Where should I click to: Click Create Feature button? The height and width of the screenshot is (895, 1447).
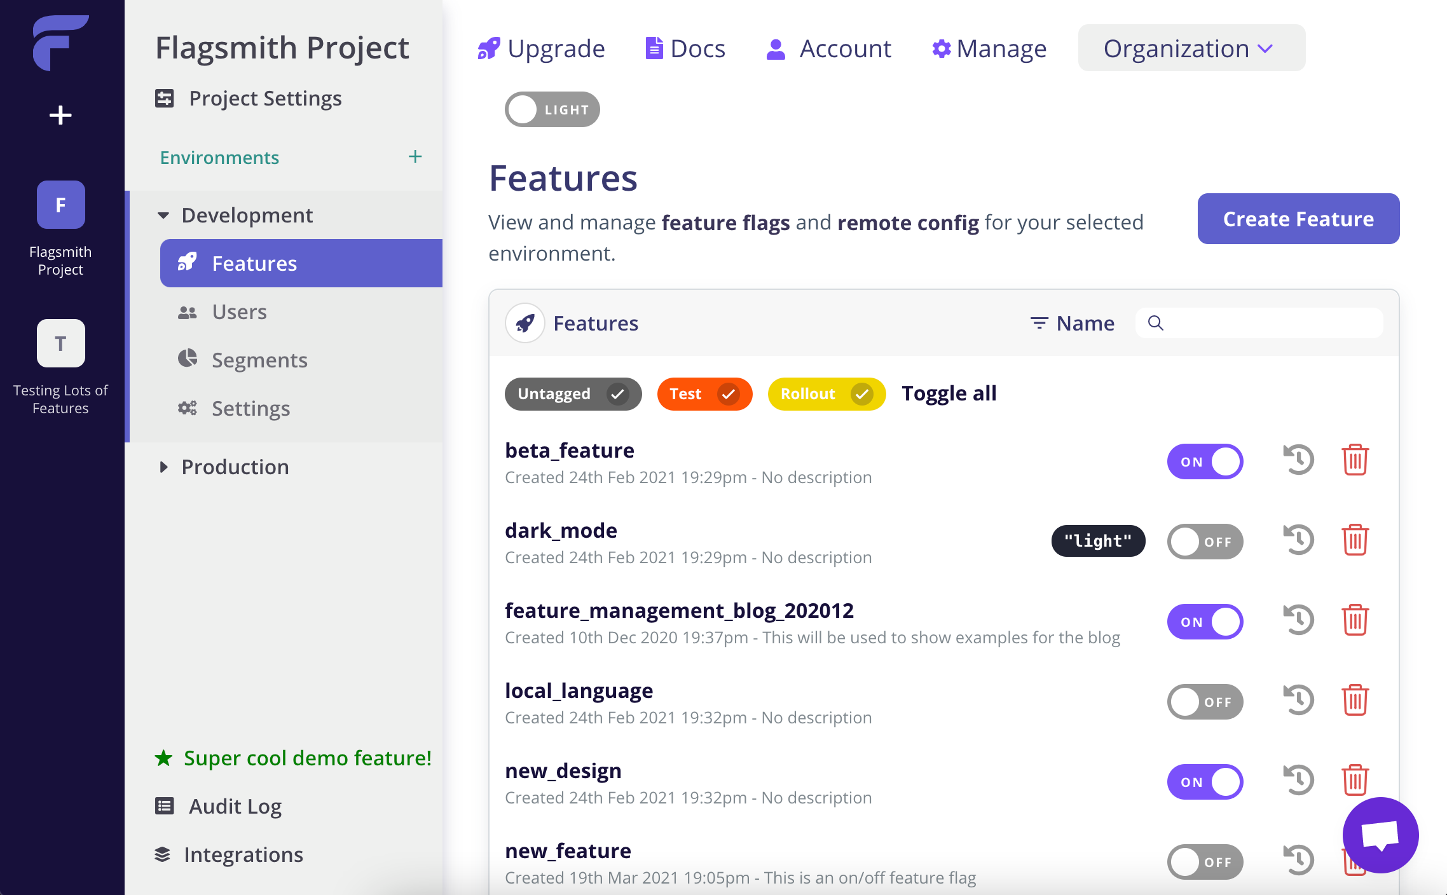tap(1298, 219)
